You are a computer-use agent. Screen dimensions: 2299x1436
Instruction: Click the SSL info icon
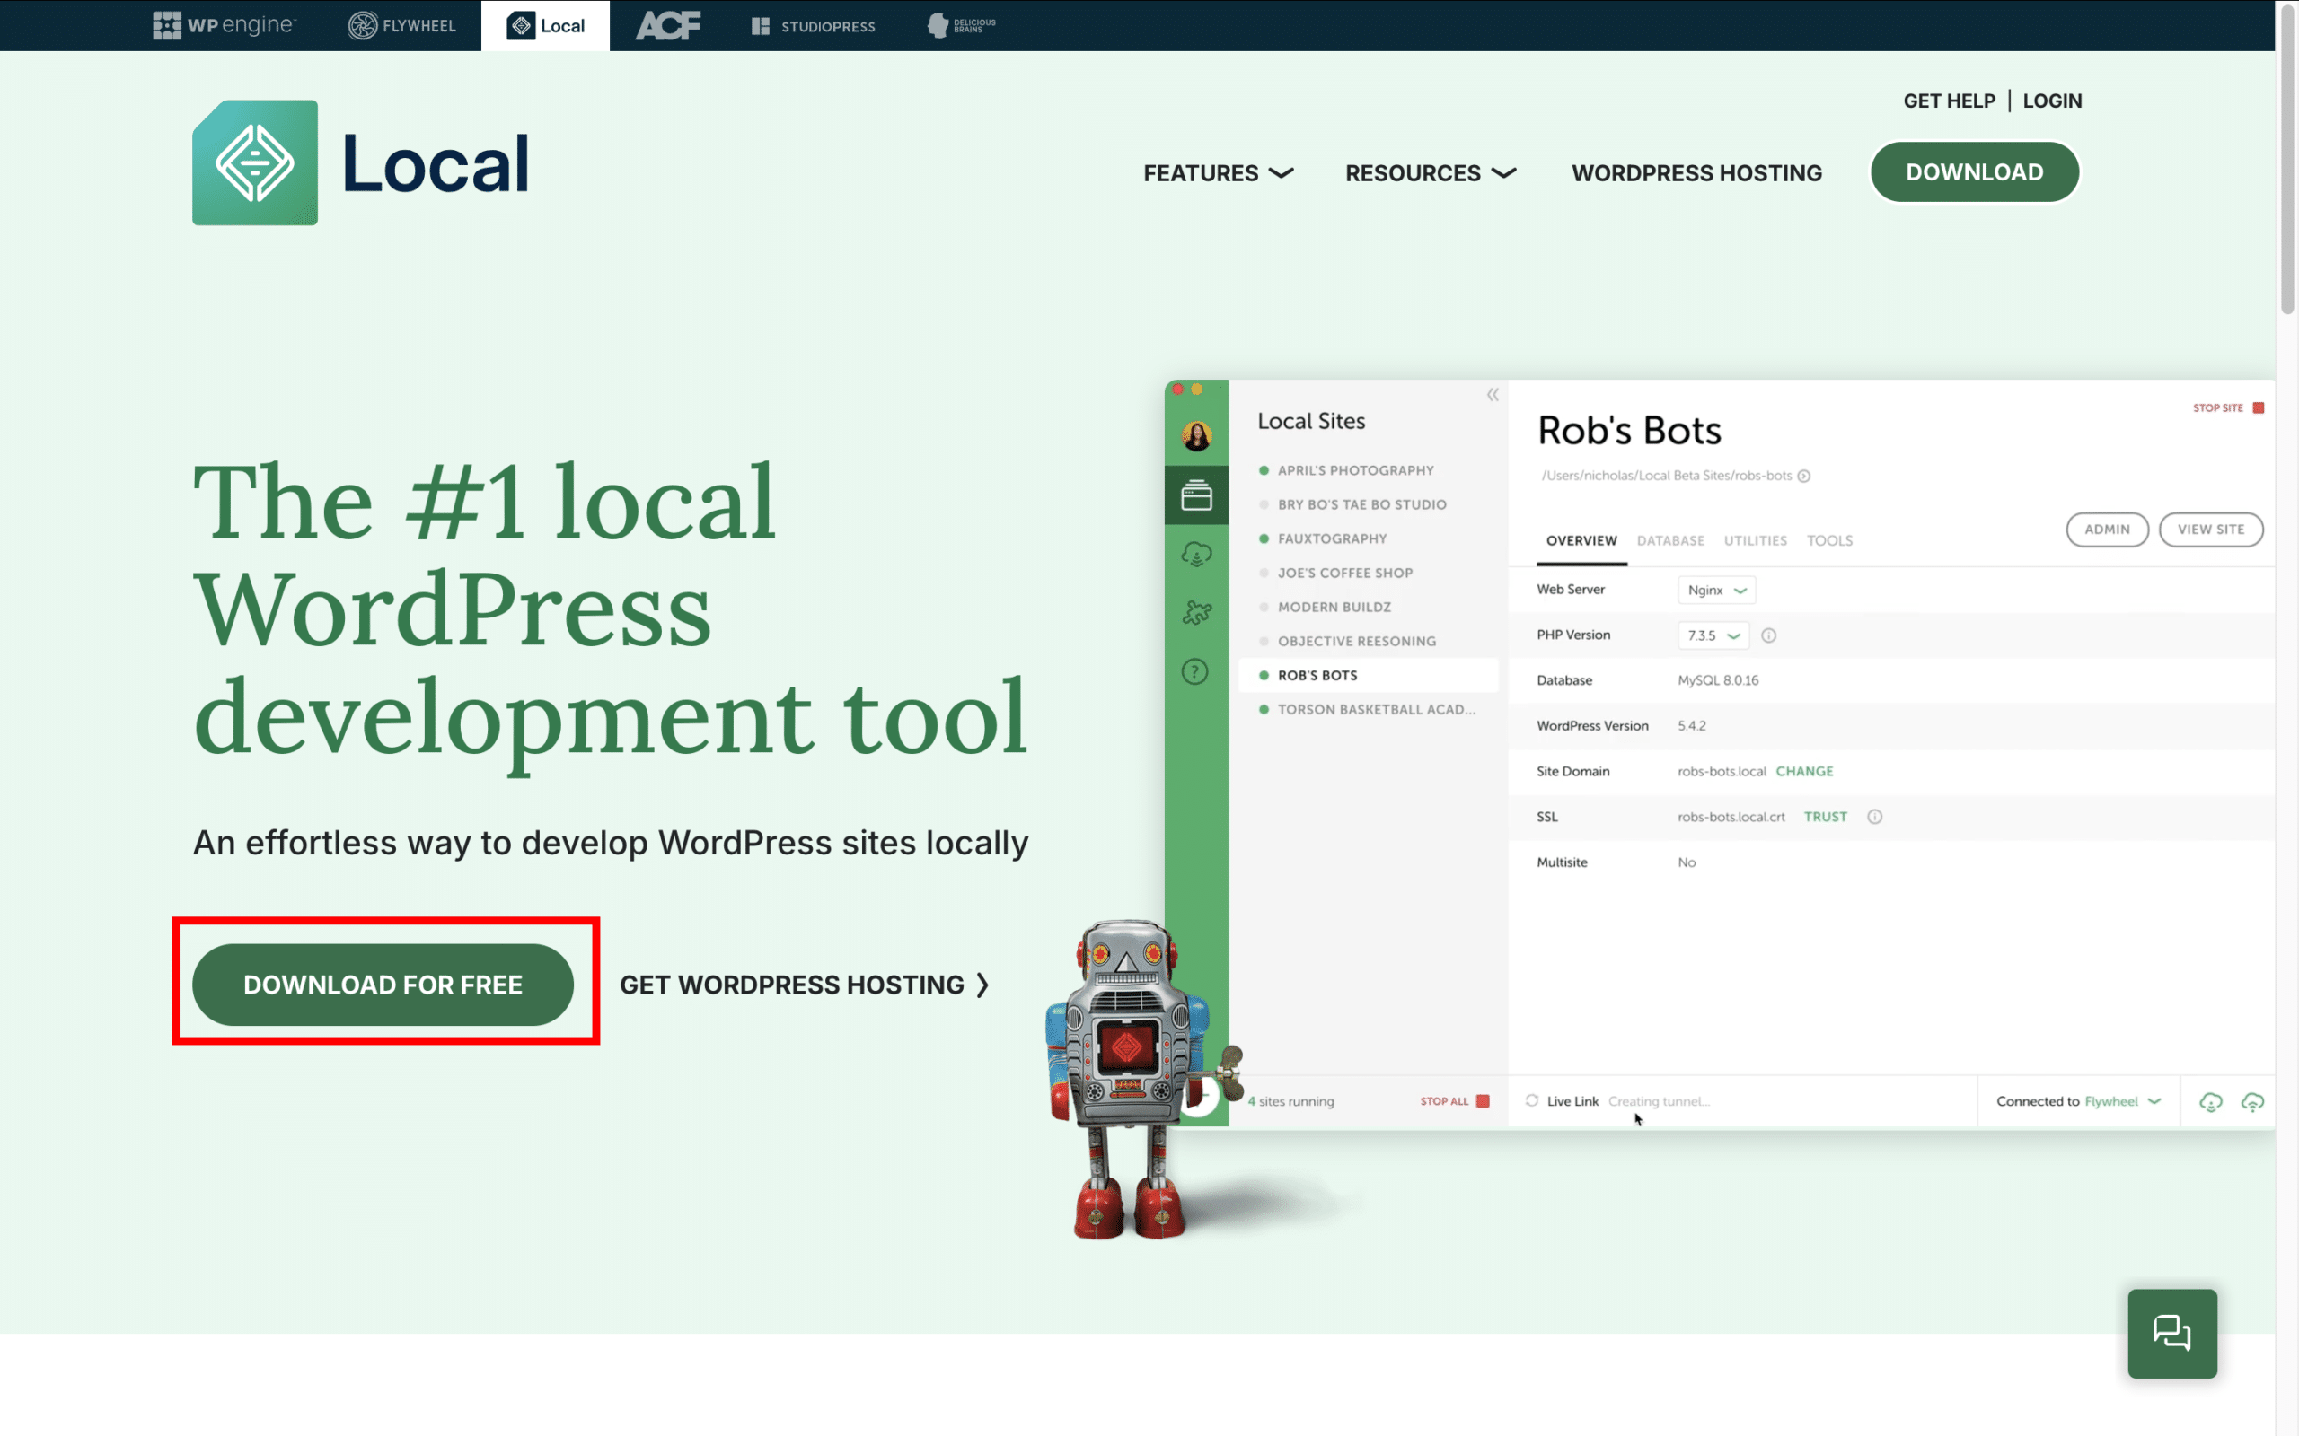coord(1874,817)
